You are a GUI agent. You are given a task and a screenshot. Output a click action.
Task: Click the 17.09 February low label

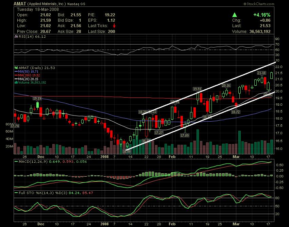click(x=185, y=136)
